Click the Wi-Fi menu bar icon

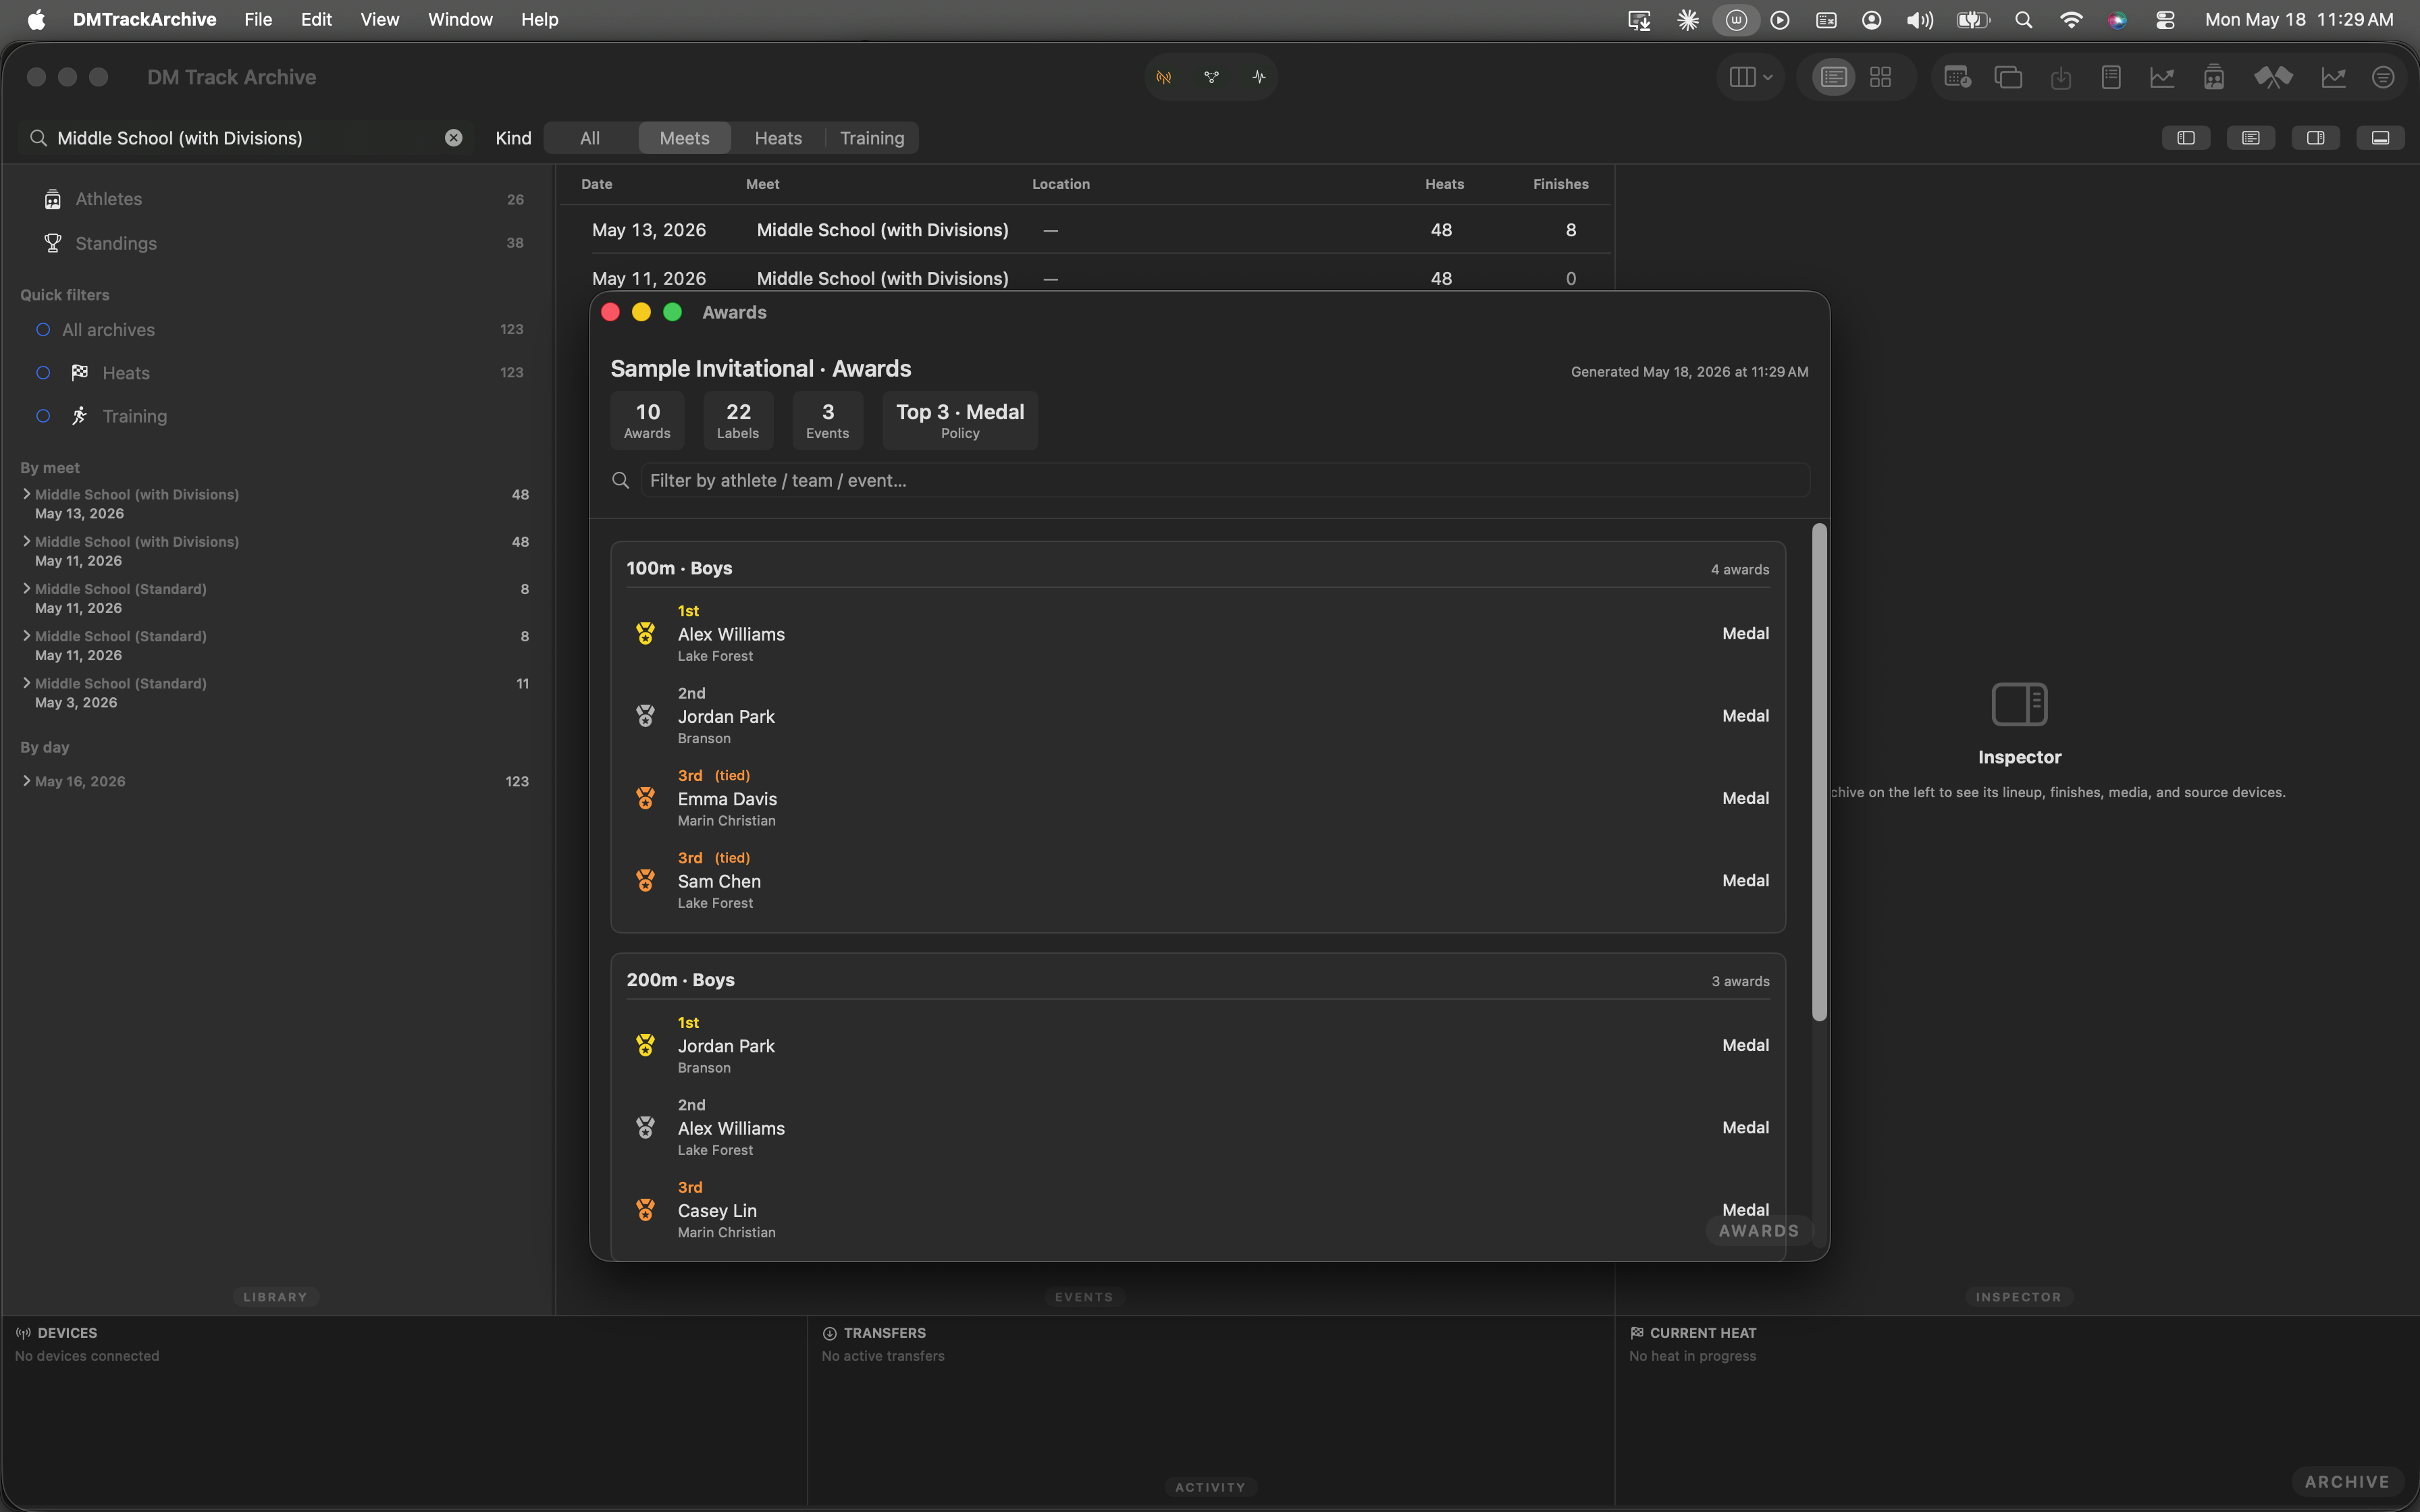pos(2070,20)
